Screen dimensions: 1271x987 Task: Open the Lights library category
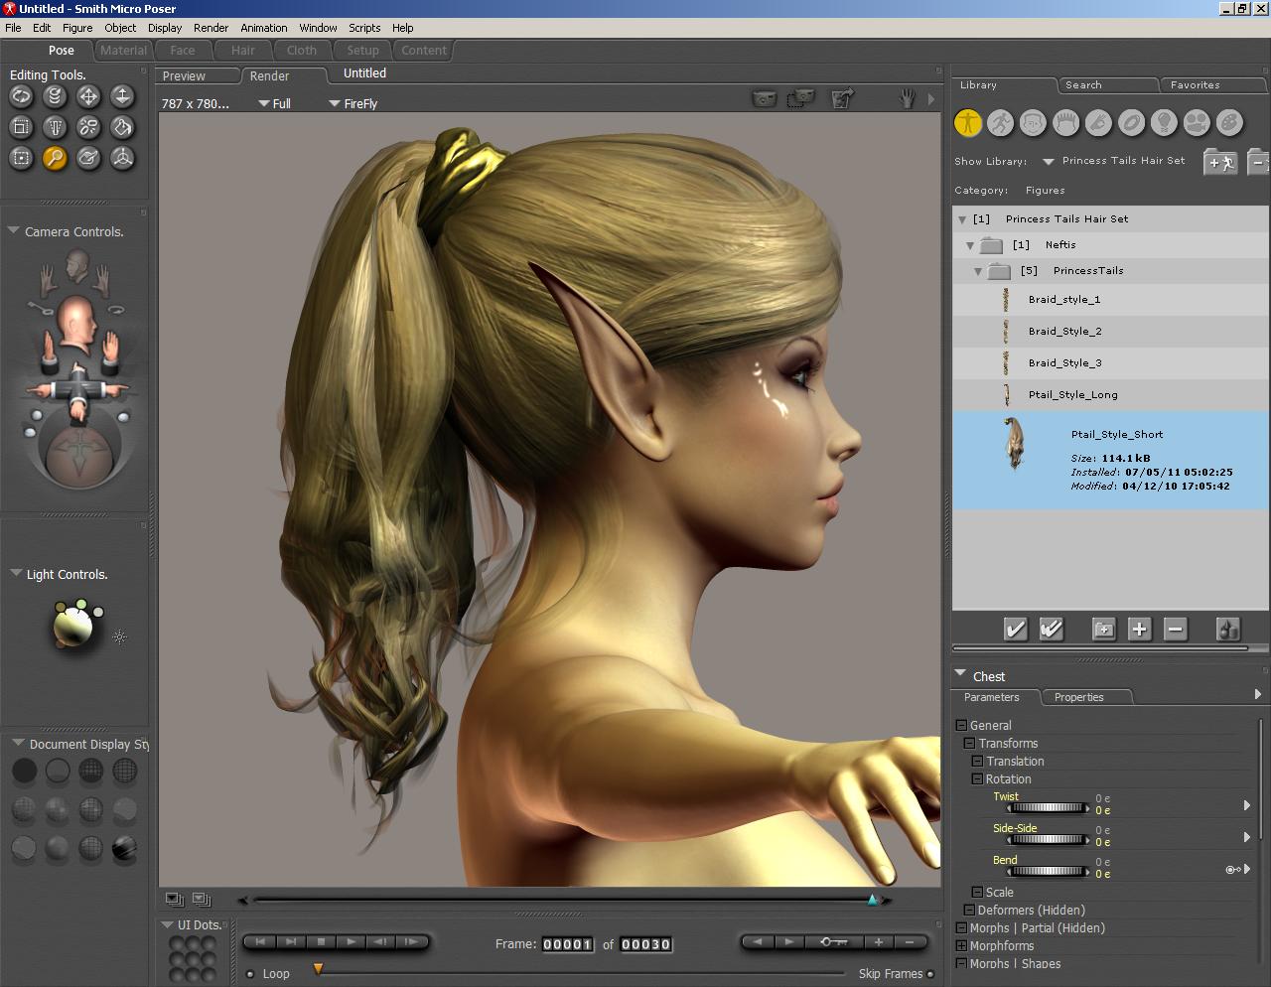pos(1164,122)
